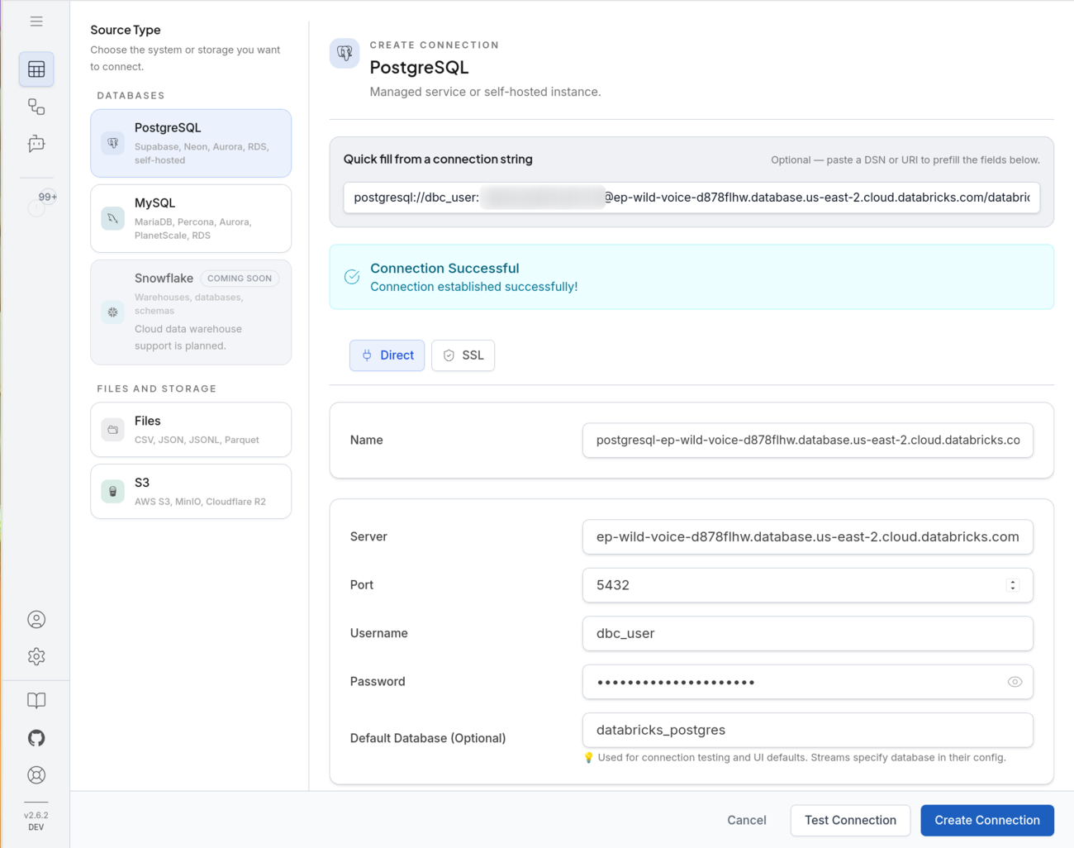Click the 'Optional — paste a DSN' hint
Image resolution: width=1074 pixels, height=848 pixels.
click(905, 160)
